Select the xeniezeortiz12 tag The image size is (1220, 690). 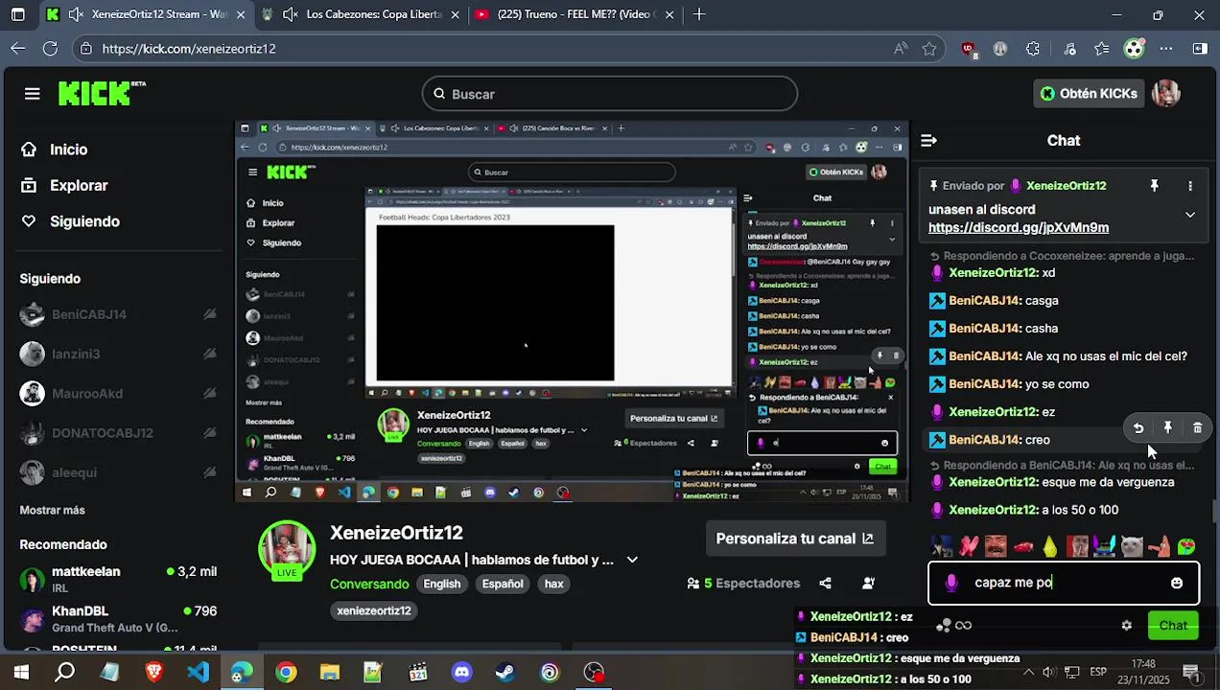point(374,610)
